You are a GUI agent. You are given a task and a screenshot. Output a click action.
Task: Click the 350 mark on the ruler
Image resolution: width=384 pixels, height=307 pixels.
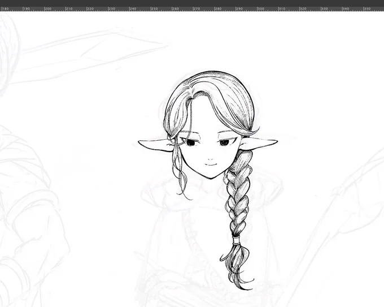tap(367, 9)
